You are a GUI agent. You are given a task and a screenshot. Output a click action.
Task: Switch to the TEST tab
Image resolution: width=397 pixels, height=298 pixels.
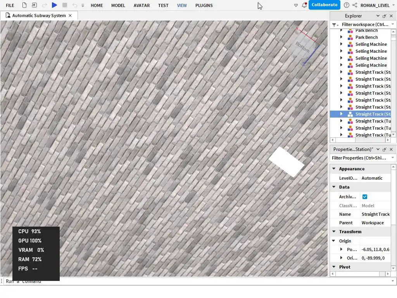(x=163, y=5)
